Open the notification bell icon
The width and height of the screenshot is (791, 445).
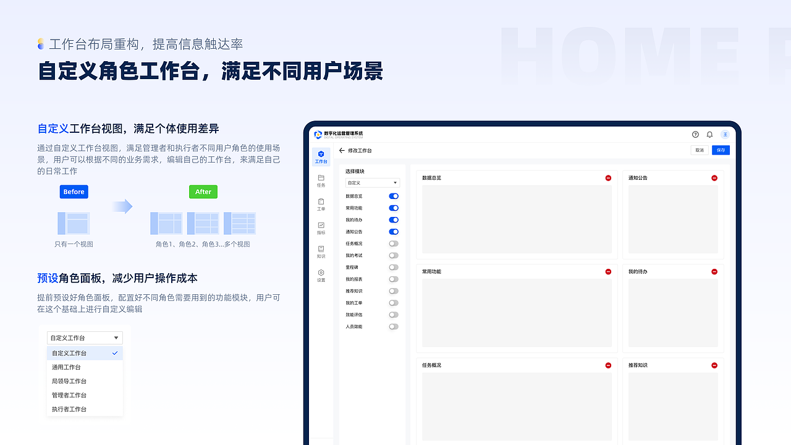[709, 134]
